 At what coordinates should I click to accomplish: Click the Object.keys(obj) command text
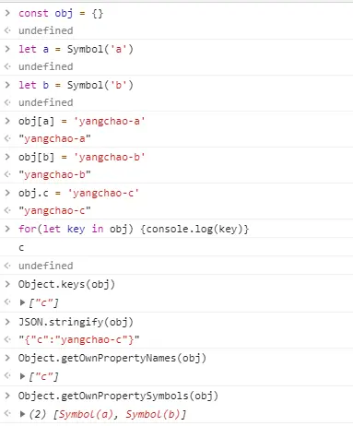coord(66,284)
